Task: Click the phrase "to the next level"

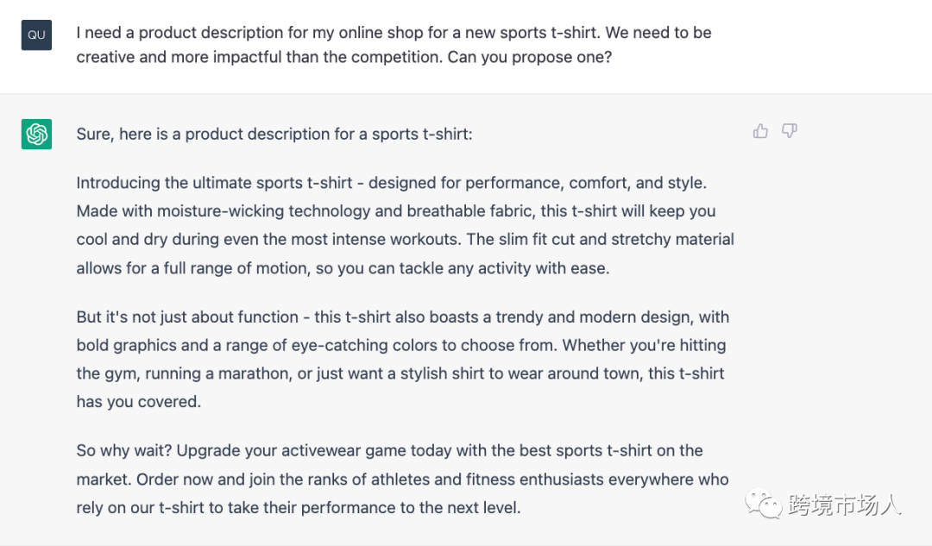Action: (x=462, y=508)
